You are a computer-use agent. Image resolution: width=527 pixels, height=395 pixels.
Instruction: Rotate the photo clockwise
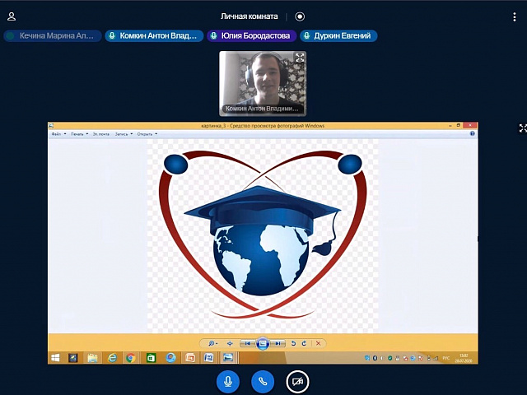pyautogui.click(x=304, y=343)
